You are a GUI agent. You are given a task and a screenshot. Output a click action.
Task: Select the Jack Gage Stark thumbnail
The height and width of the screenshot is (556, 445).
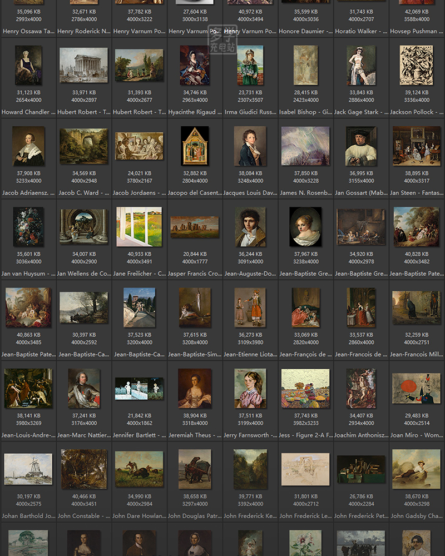pos(361,65)
